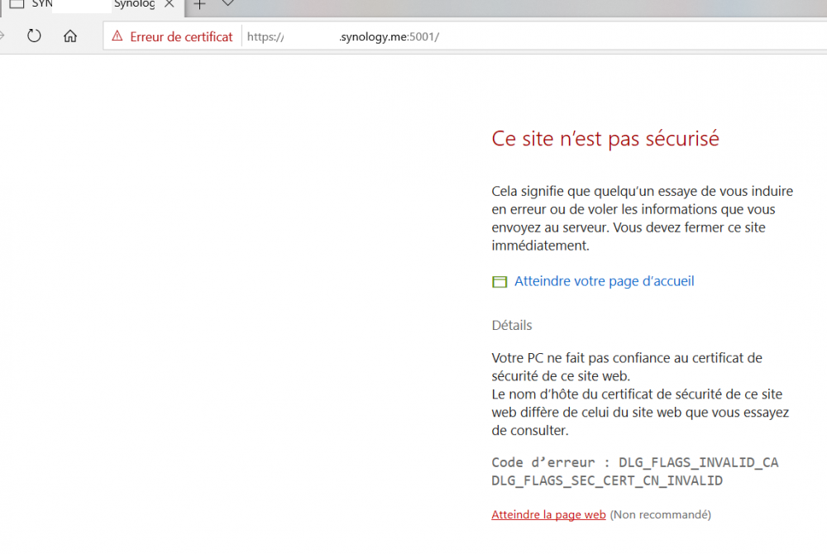Proceed via 'Atteindre la page web' link
The width and height of the screenshot is (827, 554).
click(548, 514)
